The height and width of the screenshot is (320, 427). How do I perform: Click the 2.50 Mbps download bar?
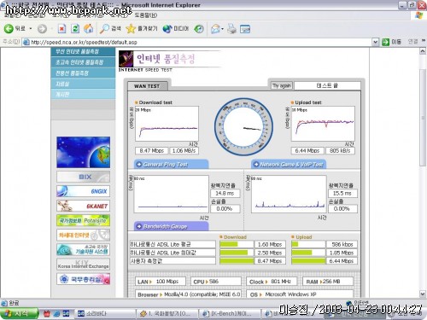click(237, 253)
